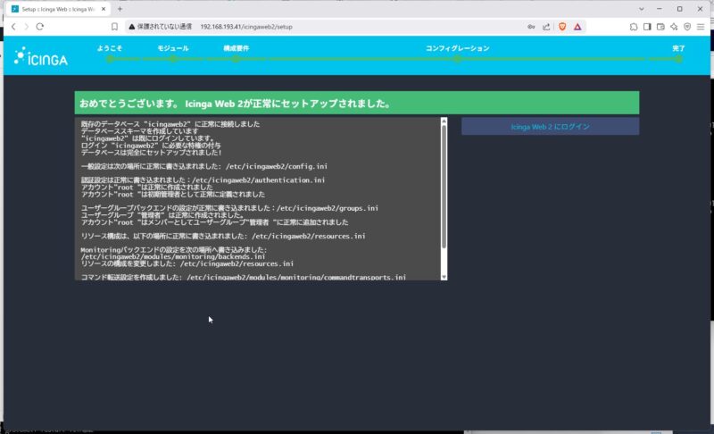Click the modules/monitoring/backends.ini log line
Screen dimensions: 714x434
(173, 257)
